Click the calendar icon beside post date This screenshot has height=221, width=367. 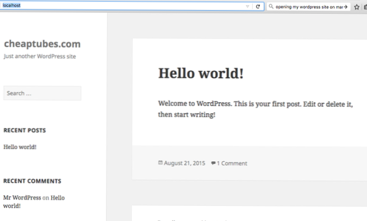[x=160, y=162]
